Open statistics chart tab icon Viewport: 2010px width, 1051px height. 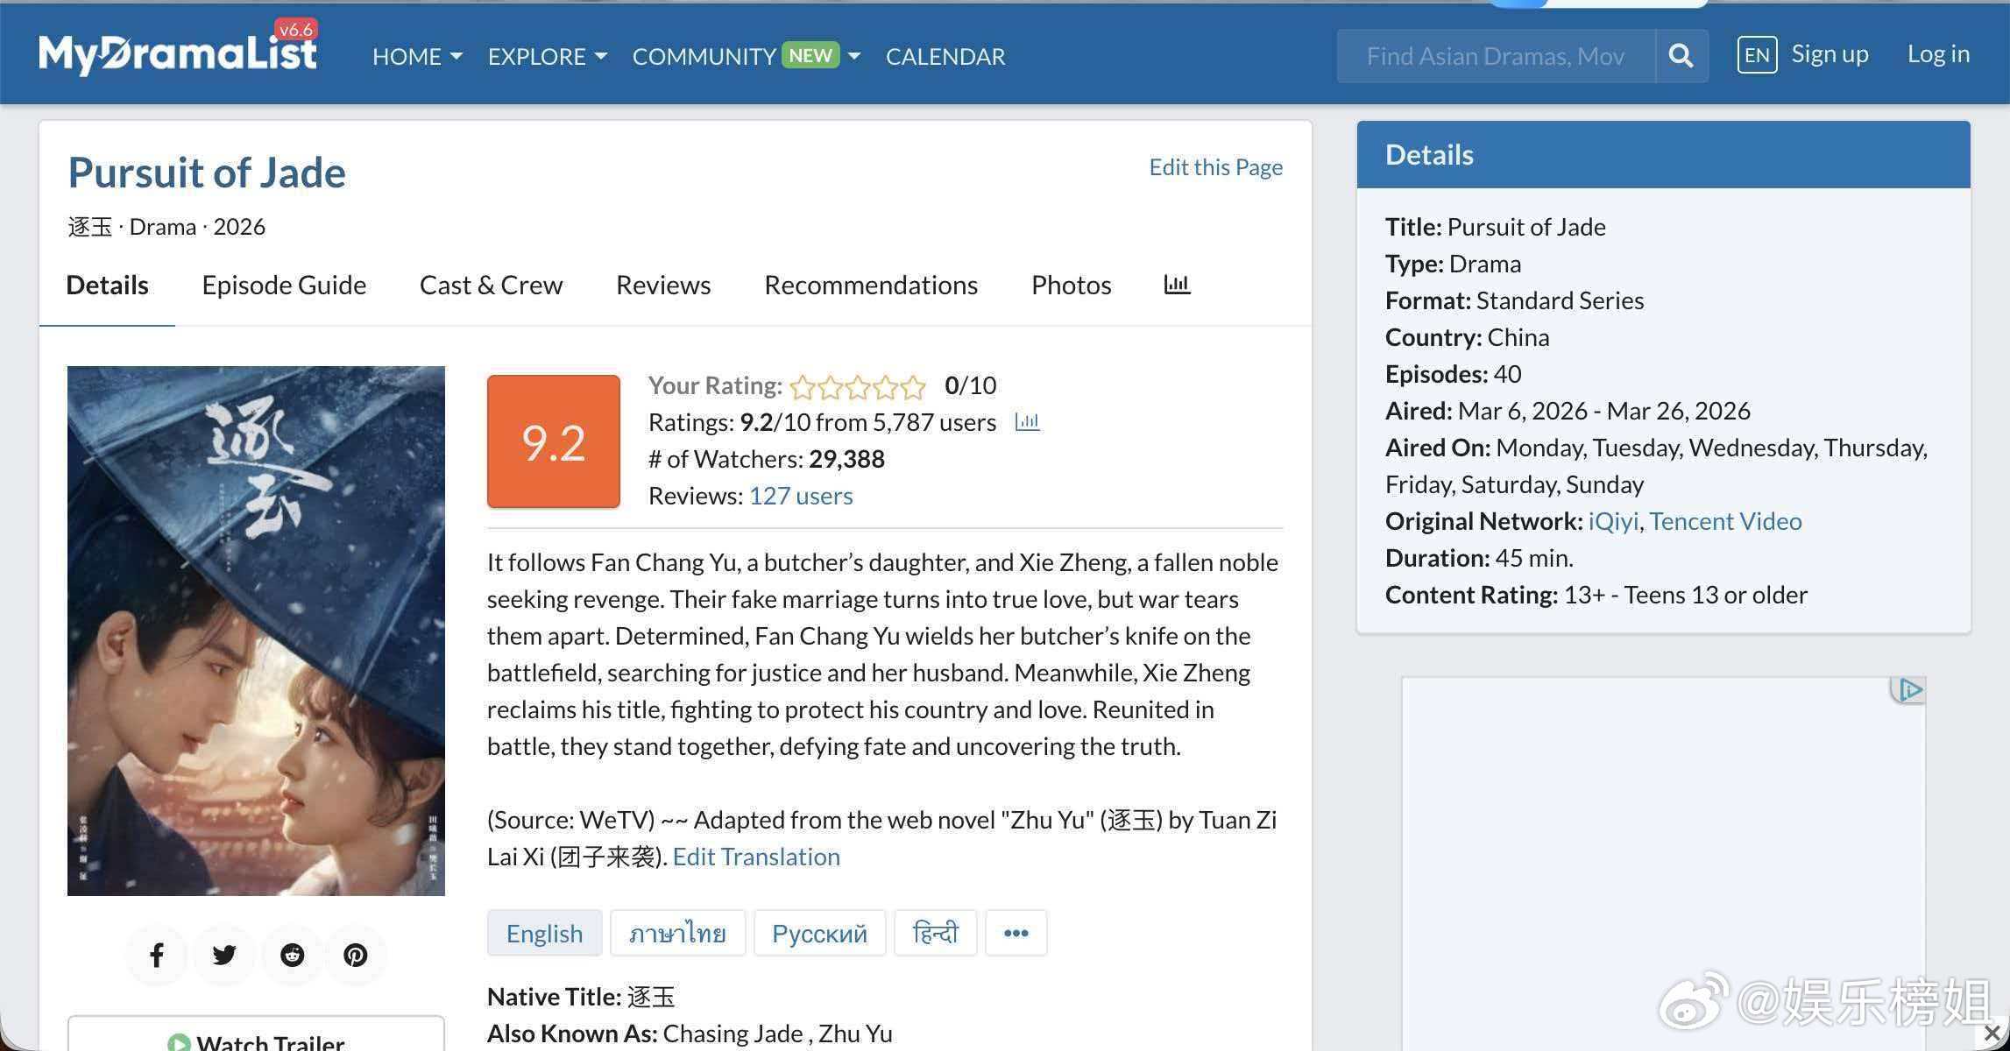(x=1177, y=285)
